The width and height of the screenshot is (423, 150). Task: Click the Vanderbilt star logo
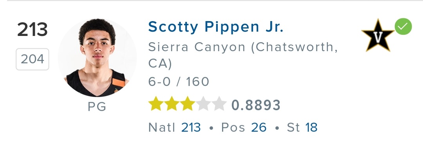pos(378,36)
